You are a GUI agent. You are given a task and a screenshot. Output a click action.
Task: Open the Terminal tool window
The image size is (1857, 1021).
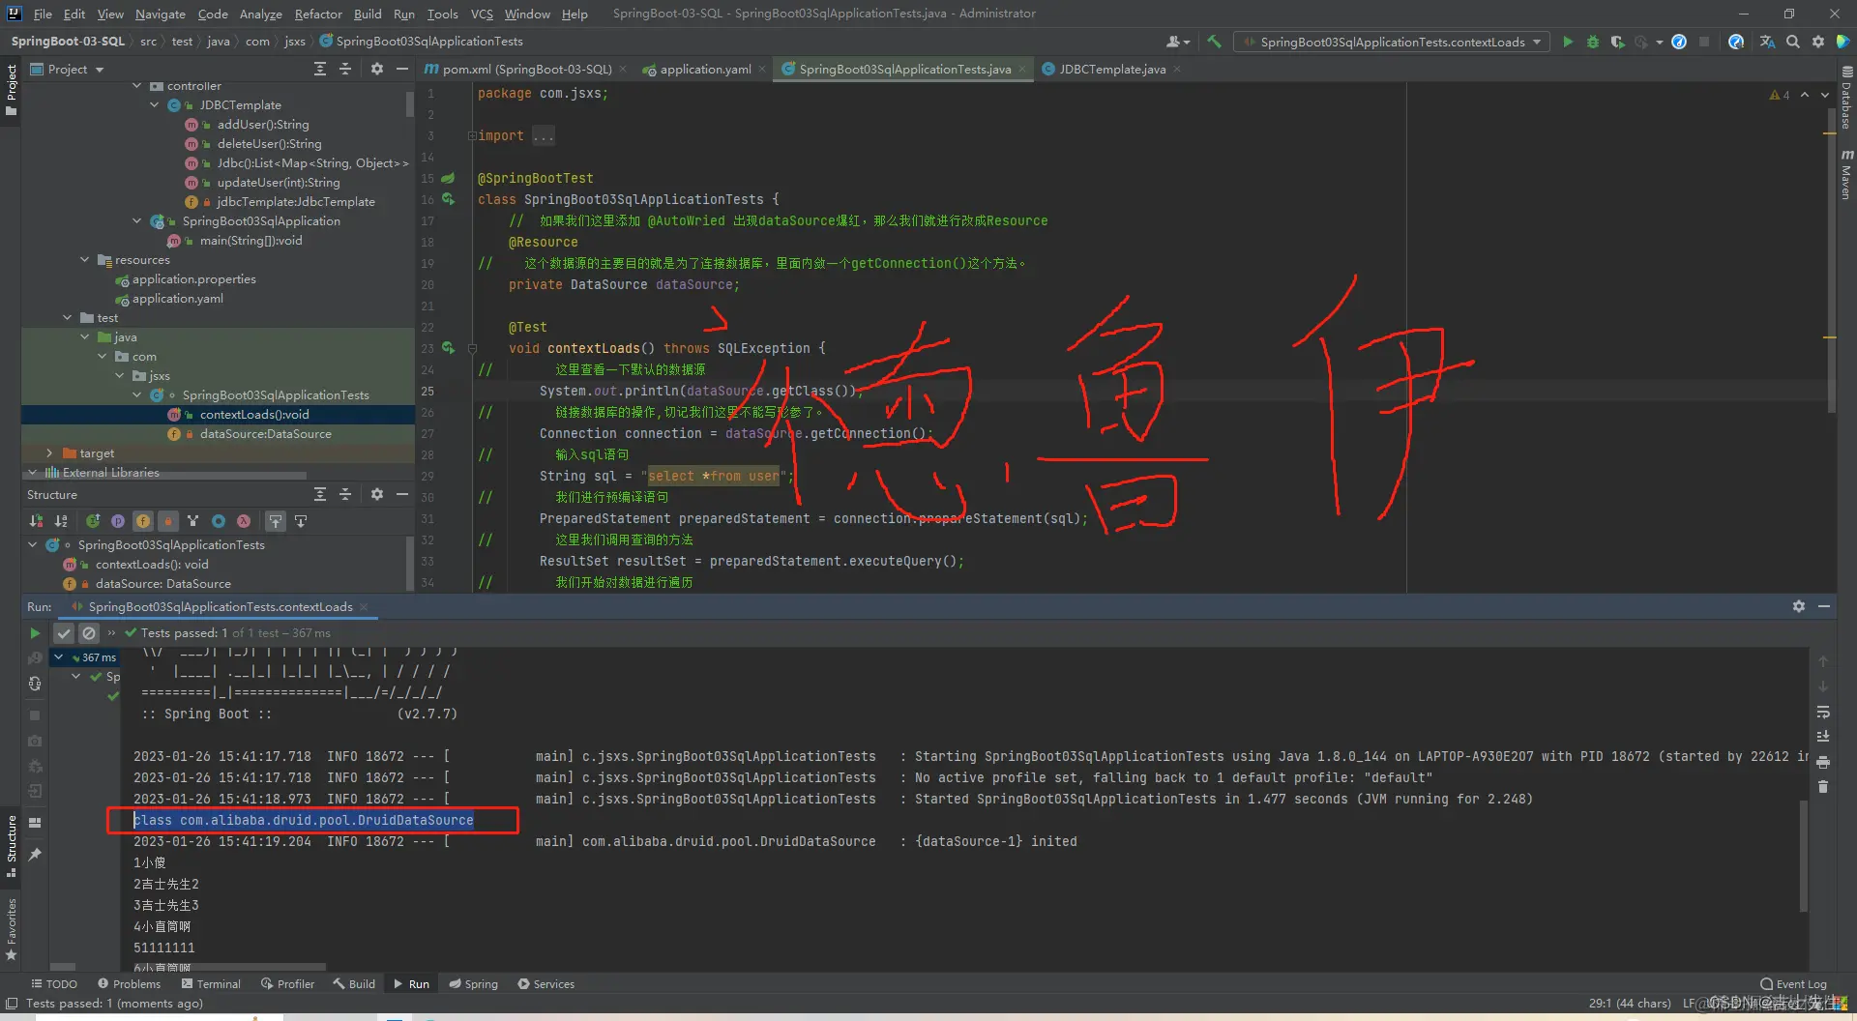pos(211,983)
